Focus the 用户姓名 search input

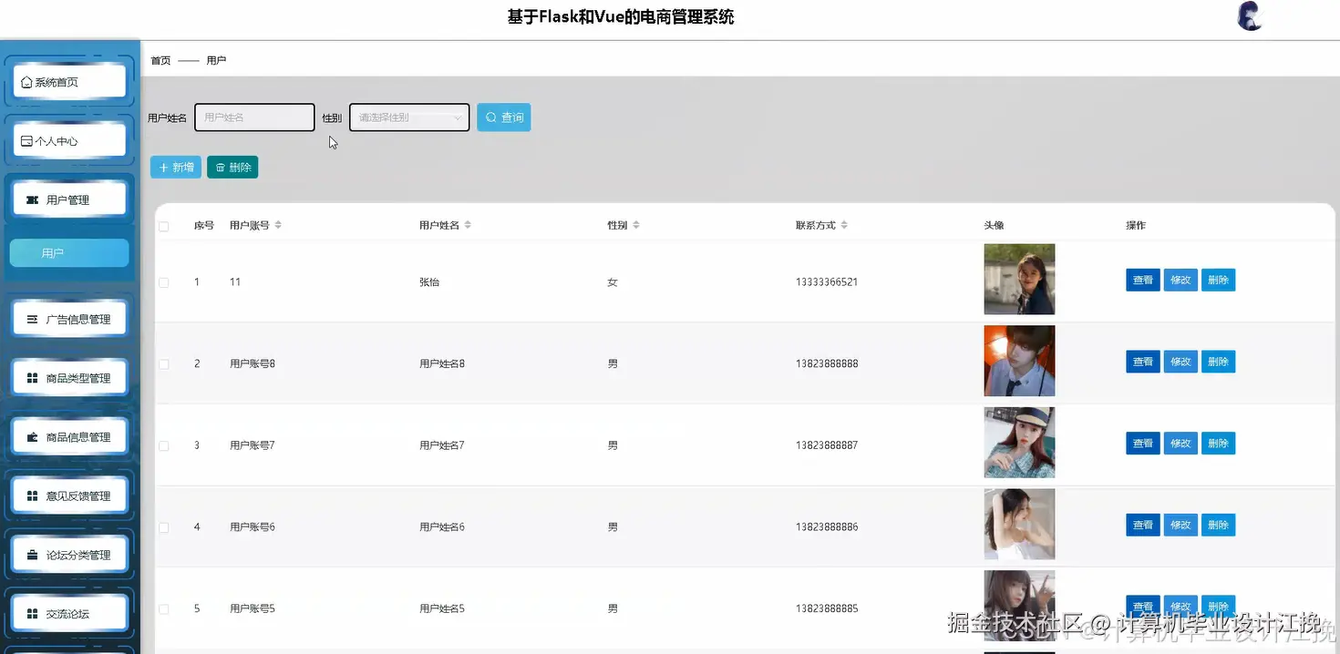[254, 118]
